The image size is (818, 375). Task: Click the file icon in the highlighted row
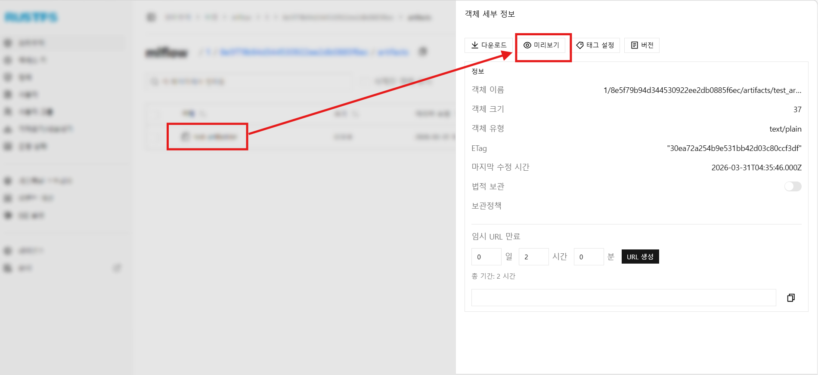[185, 137]
